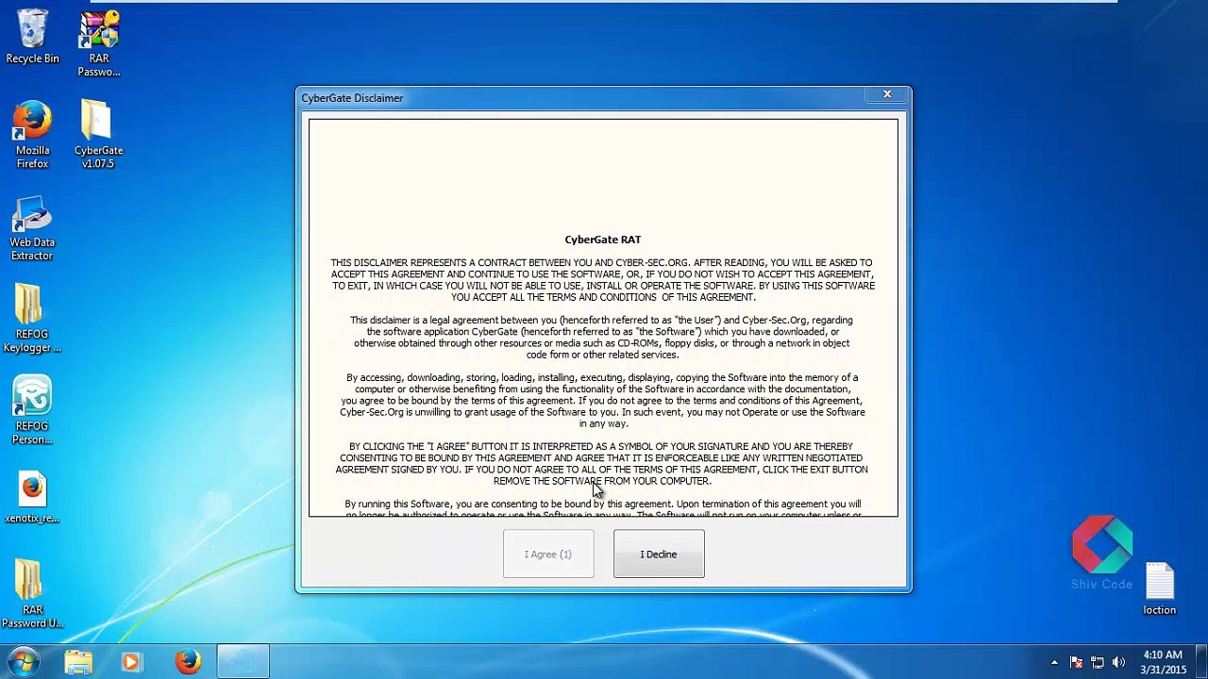
Task: Select the Recycle Bin desktop icon
Action: (32, 38)
